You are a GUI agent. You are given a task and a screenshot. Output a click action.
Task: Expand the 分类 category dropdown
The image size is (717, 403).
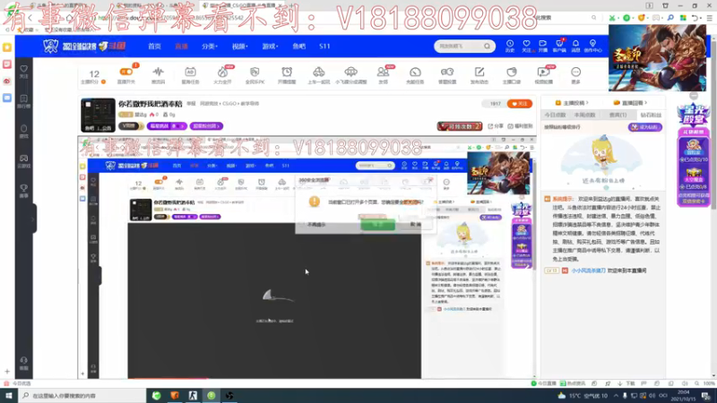pyautogui.click(x=210, y=47)
